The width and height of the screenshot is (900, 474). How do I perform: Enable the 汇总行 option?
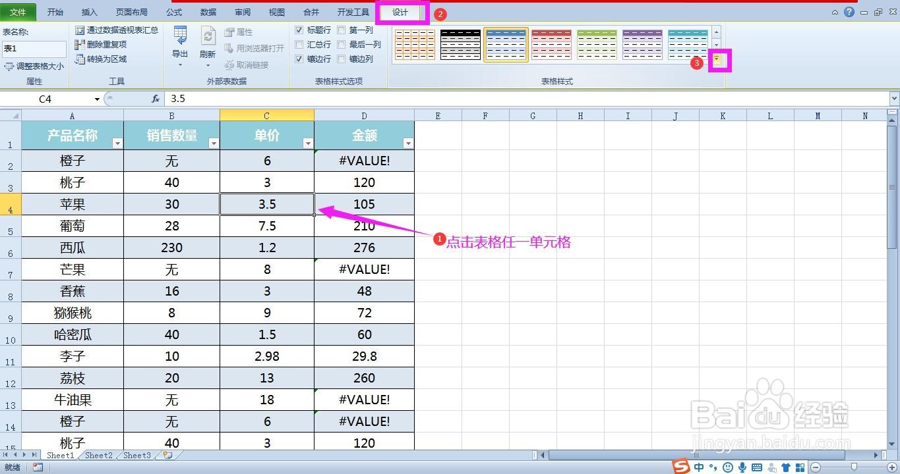pyautogui.click(x=300, y=45)
